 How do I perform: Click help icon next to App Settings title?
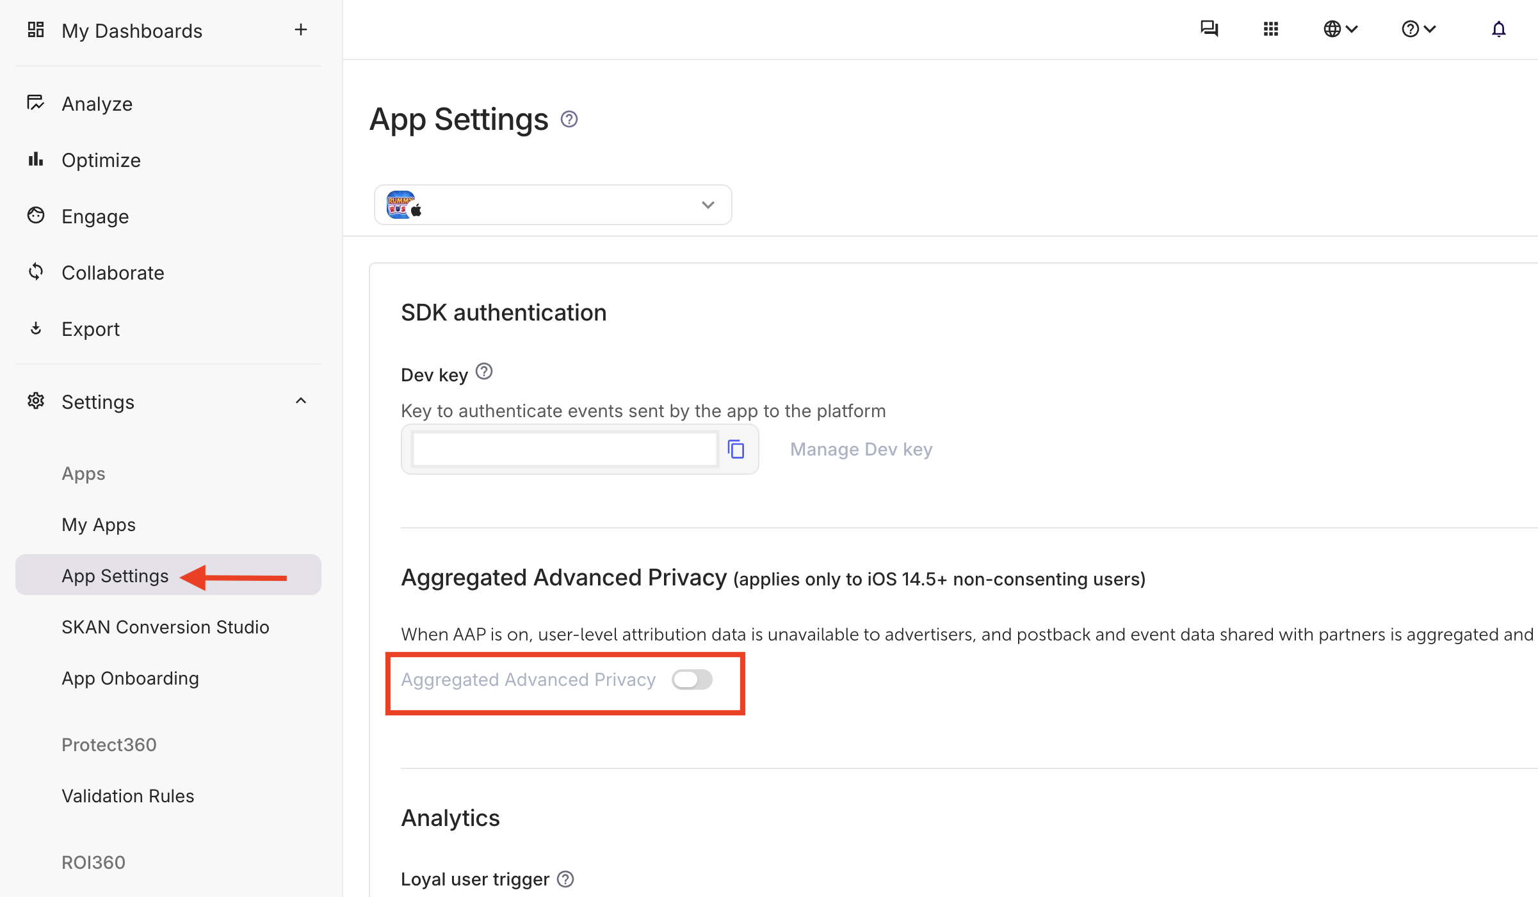click(x=569, y=119)
